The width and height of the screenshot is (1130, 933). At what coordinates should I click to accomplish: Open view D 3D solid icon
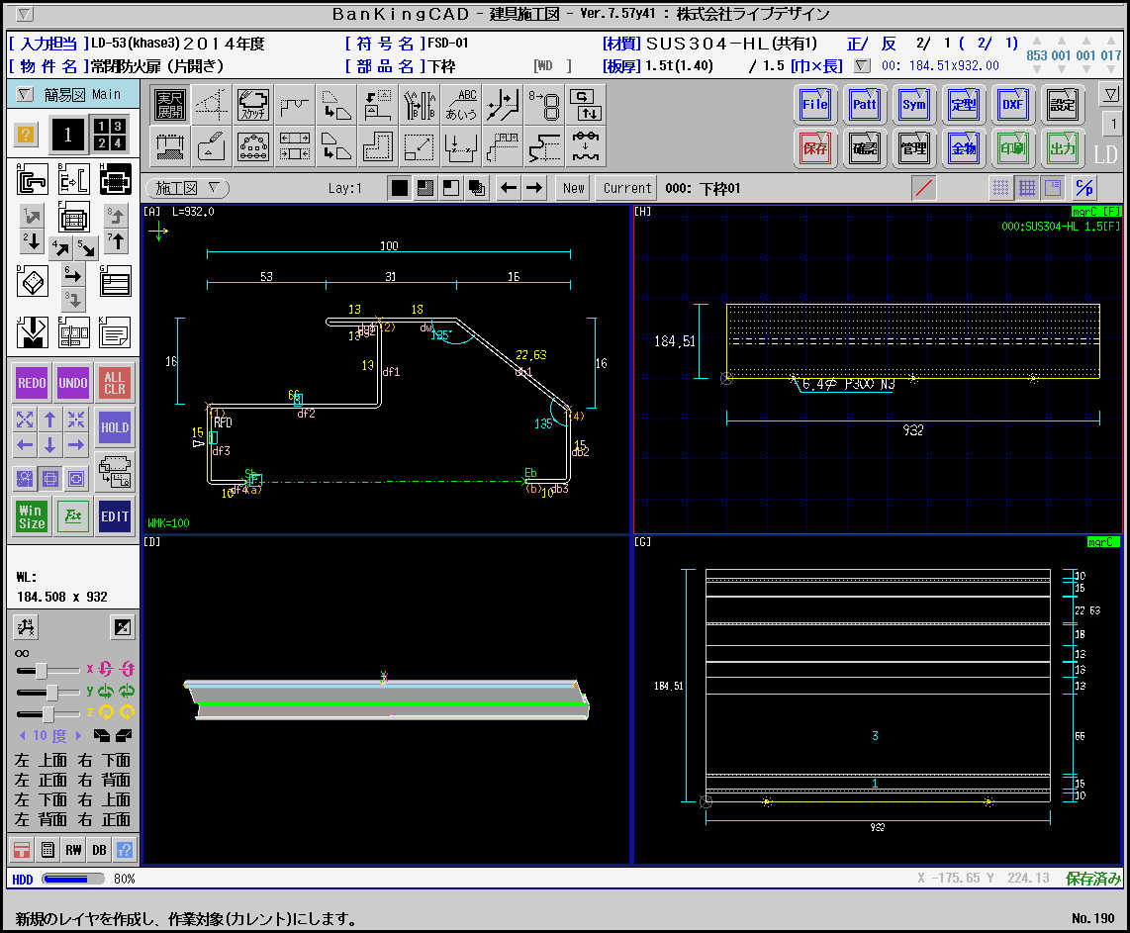pos(32,281)
